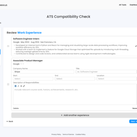
Task: Grab the Software Engineer Intern reorder handle
Action: 8,46
